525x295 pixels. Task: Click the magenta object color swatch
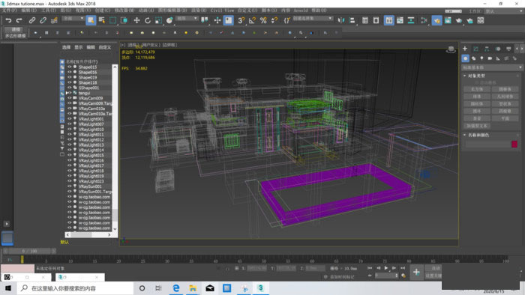coord(514,144)
